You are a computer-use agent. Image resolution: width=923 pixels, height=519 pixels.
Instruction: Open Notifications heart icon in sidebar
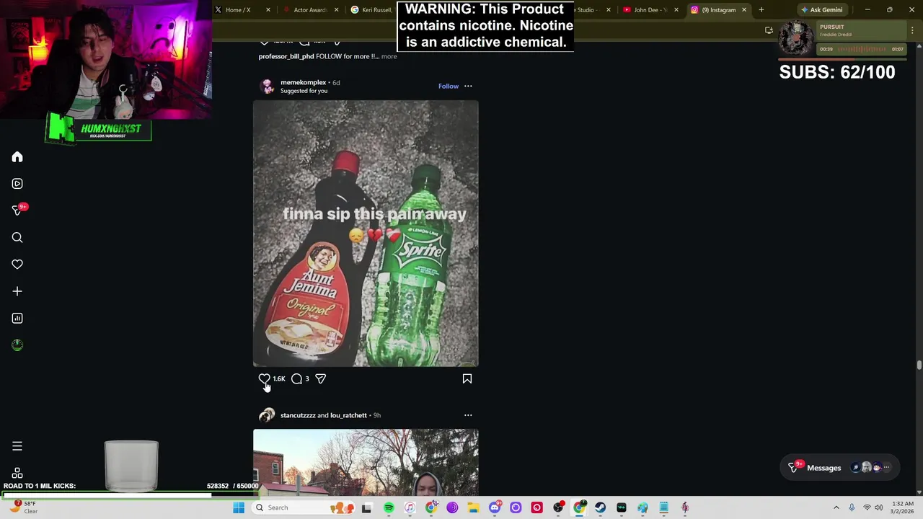(x=17, y=265)
